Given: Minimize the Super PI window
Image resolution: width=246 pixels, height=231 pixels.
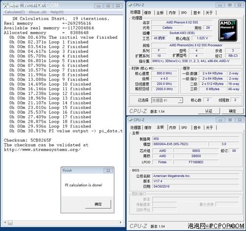Looking at the screenshot, I should tap(98, 6).
